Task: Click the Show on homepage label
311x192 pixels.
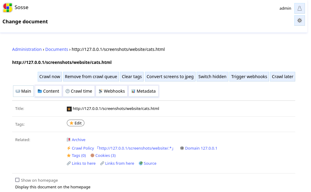Action: pos(39,180)
